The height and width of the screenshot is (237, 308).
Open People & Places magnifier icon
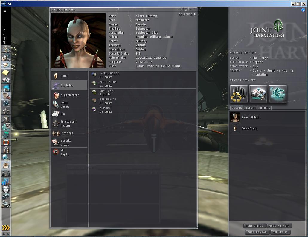pos(6,57)
